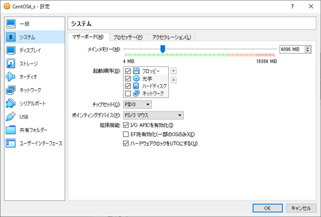Select 共有フォルダー label in sidebar
The height and width of the screenshot is (217, 321).
pos(33,130)
